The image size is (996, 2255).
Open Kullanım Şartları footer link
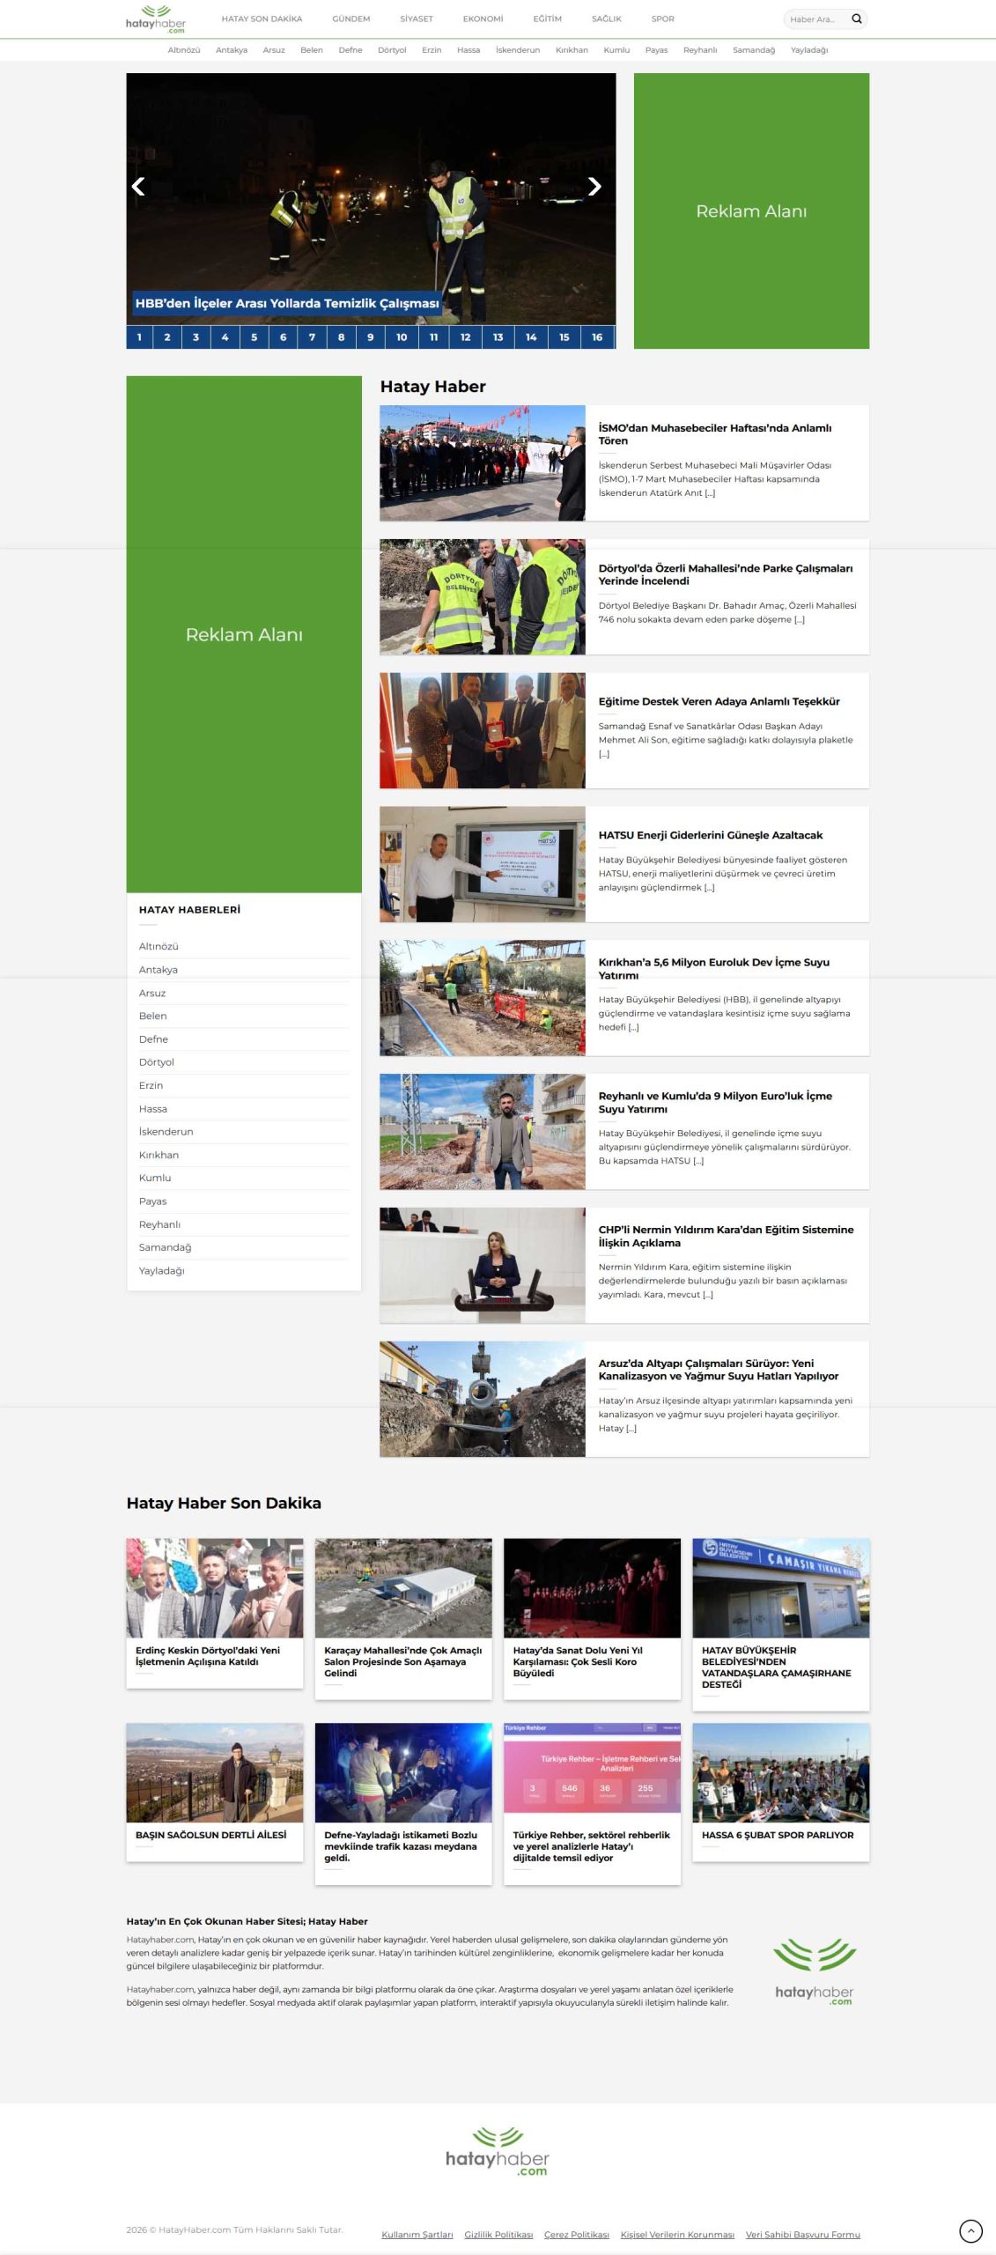417,2234
